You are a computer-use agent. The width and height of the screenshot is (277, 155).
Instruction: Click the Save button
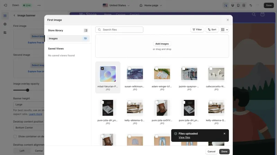point(269,5)
